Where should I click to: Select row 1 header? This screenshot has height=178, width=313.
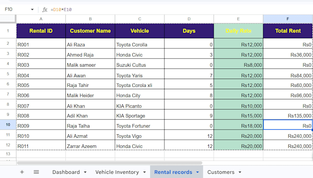pyautogui.click(x=8, y=31)
